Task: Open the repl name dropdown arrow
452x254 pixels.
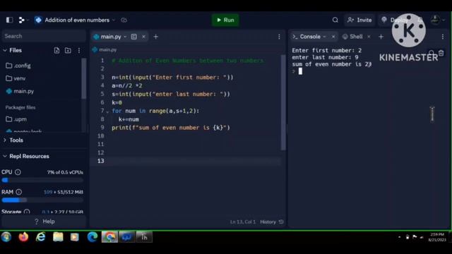Action: coord(114,20)
